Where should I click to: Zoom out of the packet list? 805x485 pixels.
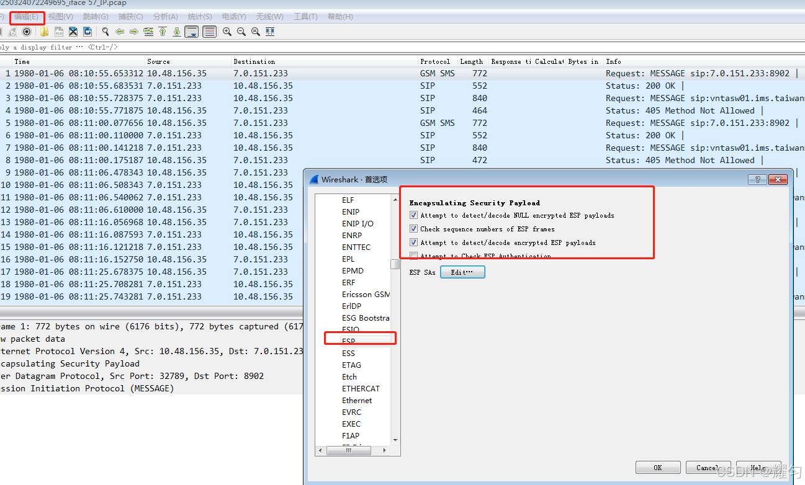pyautogui.click(x=241, y=32)
